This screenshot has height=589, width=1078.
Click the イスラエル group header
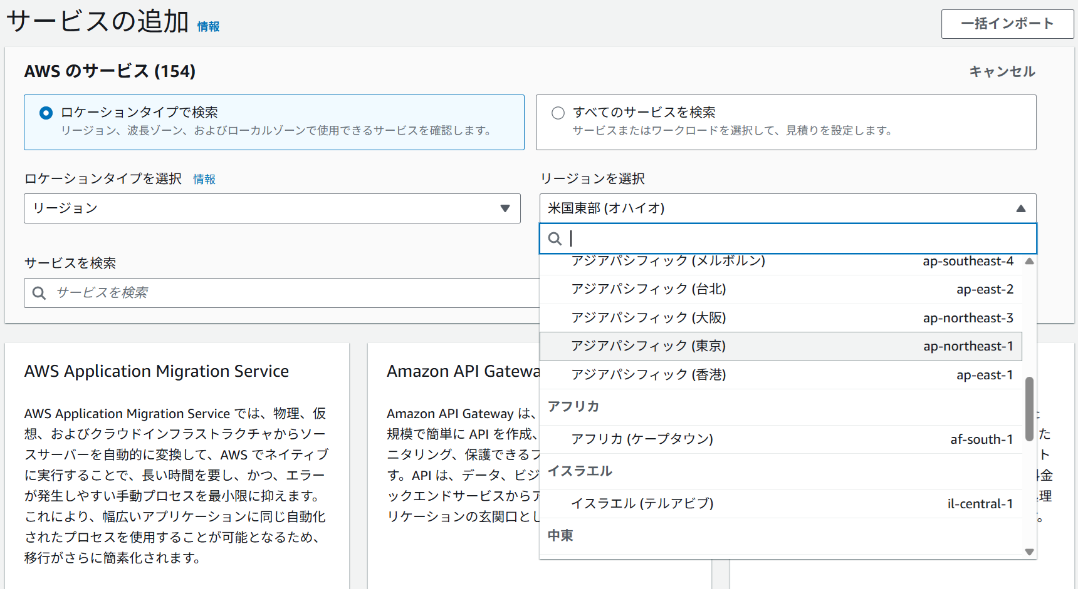coord(580,471)
